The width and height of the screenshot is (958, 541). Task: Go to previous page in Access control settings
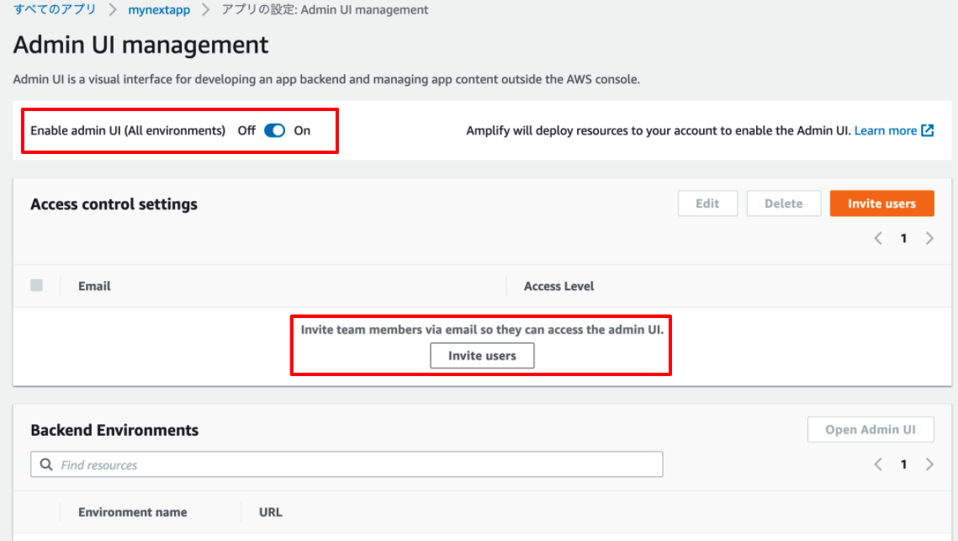(878, 238)
